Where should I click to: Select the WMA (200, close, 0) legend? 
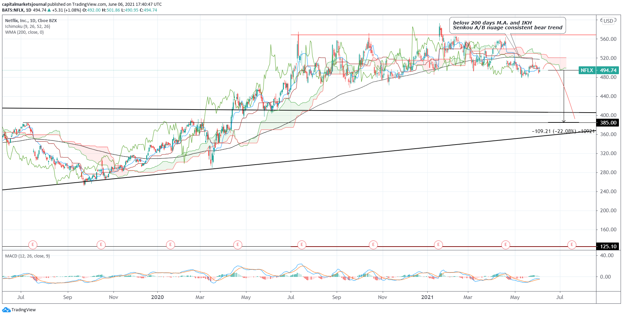pos(25,32)
